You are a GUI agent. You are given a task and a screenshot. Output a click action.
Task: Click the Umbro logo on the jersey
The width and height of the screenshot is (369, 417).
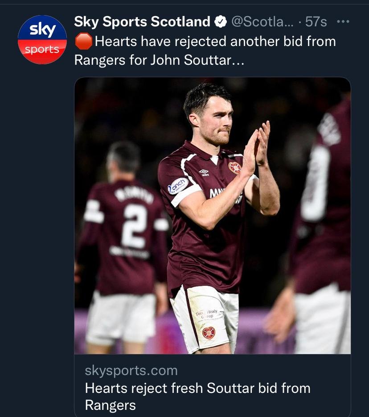(x=204, y=173)
